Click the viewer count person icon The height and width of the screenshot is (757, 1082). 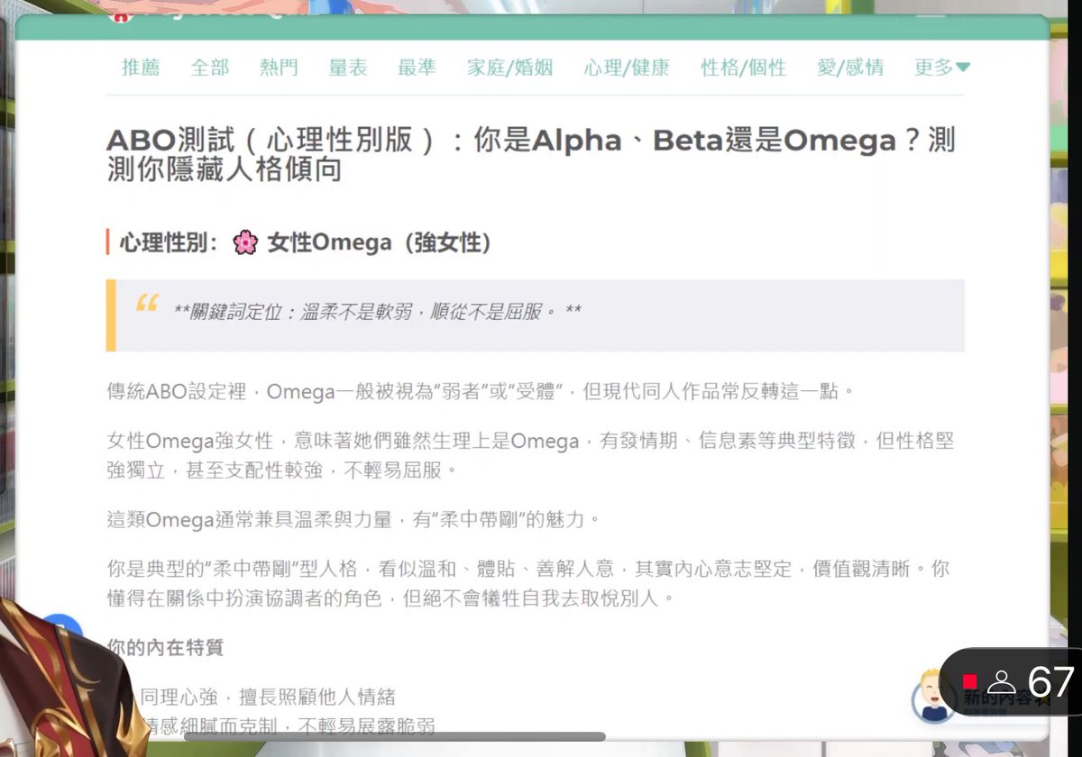coord(1001,682)
